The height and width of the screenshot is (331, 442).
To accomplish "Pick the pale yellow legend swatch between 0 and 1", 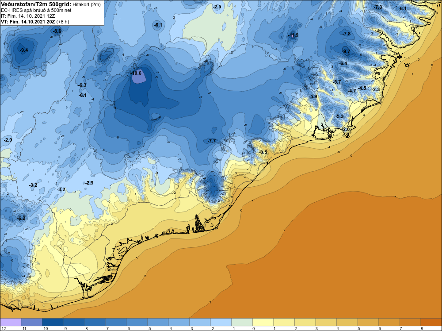I will coord(263,322).
